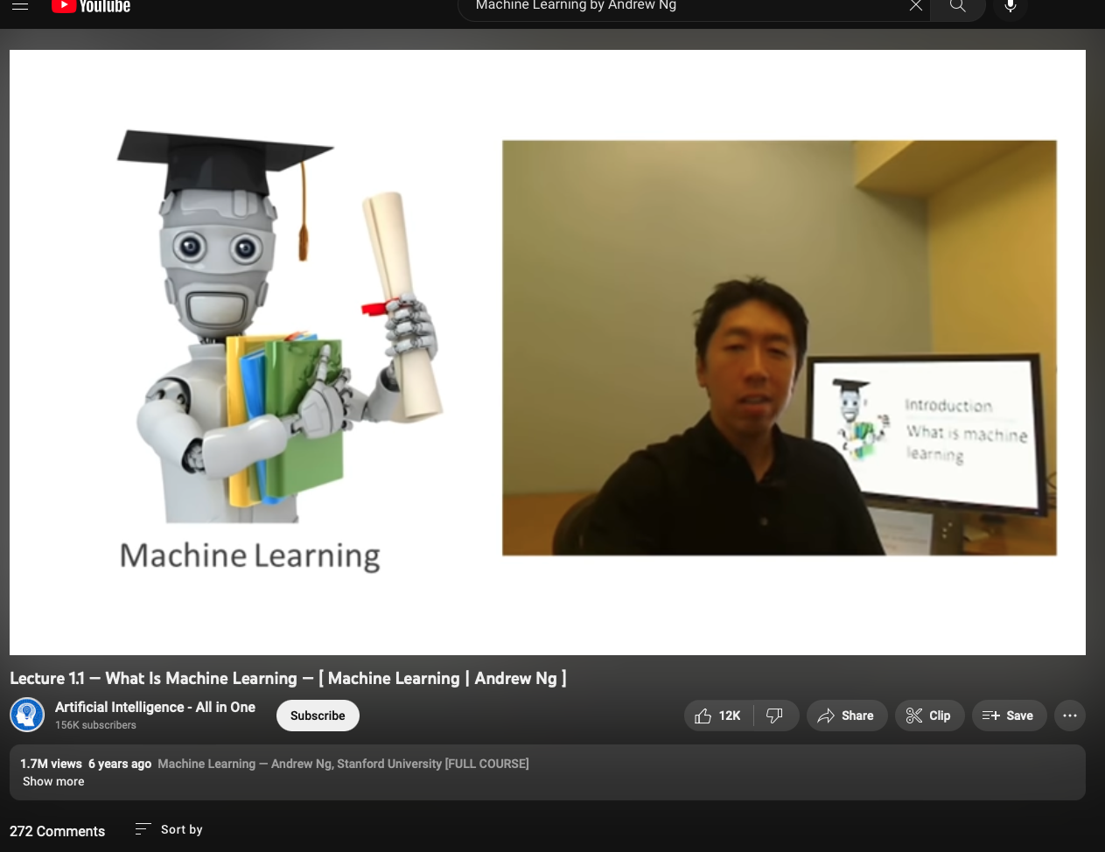Share the video

click(x=846, y=716)
